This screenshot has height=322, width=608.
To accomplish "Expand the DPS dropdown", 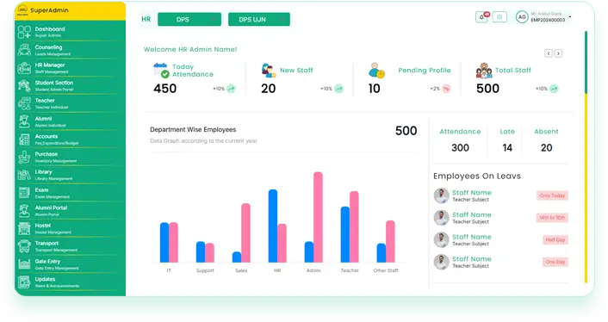I will point(189,20).
